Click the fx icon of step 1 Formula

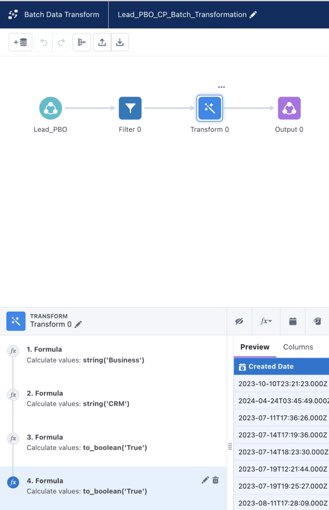[13, 351]
